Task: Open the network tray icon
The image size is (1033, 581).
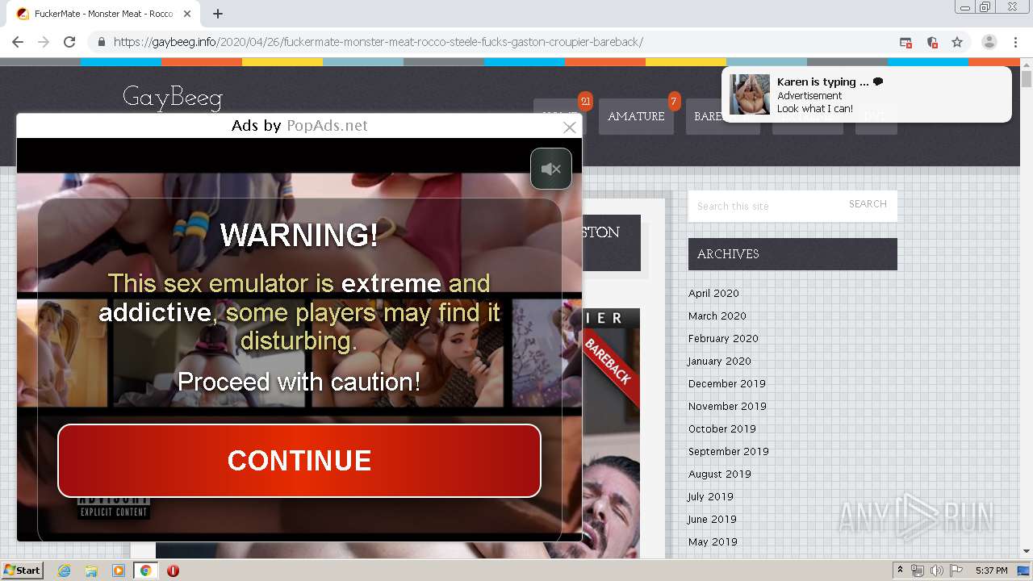Action: [x=918, y=571]
